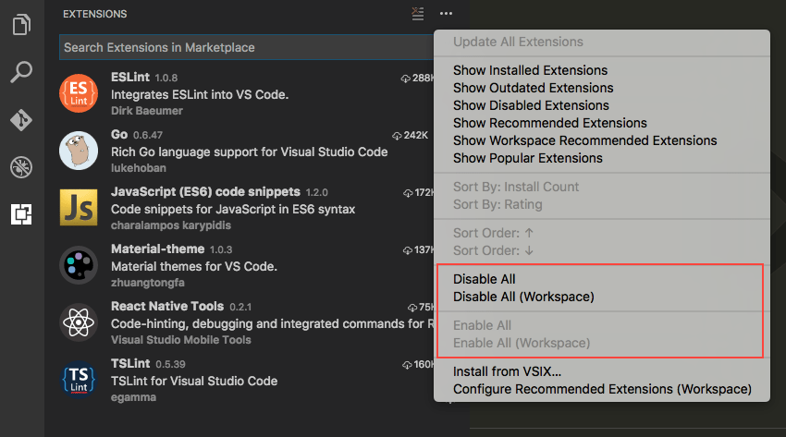The height and width of the screenshot is (437, 786).
Task: Select Install from VSIX...
Action: (507, 371)
